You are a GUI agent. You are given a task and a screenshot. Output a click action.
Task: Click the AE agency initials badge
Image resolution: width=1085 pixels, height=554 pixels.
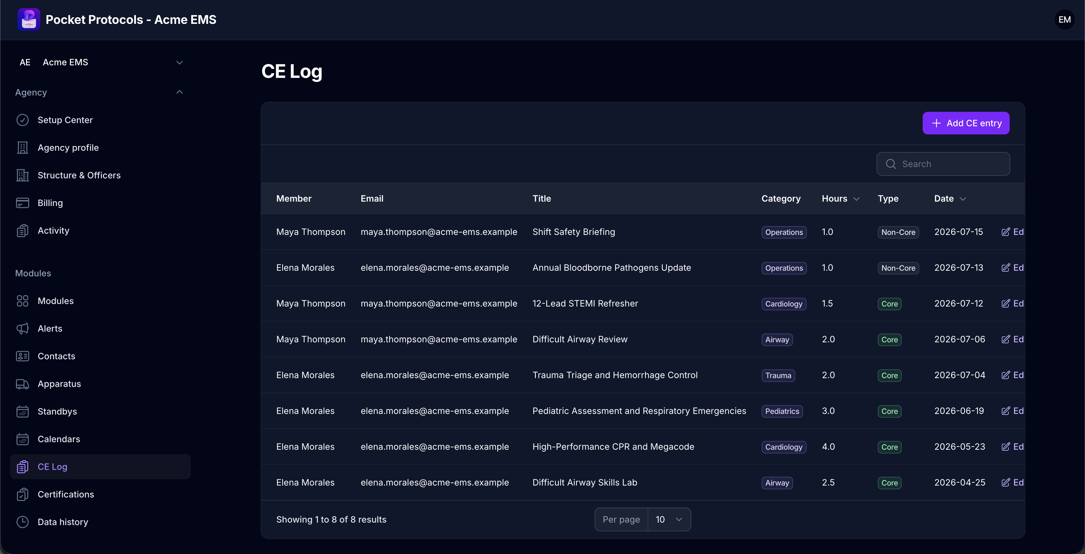point(25,62)
